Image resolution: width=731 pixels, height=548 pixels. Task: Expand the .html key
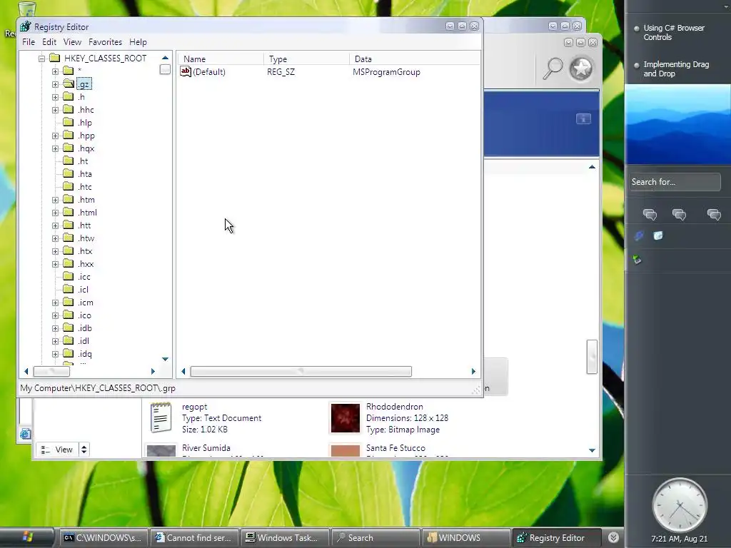pyautogui.click(x=55, y=213)
